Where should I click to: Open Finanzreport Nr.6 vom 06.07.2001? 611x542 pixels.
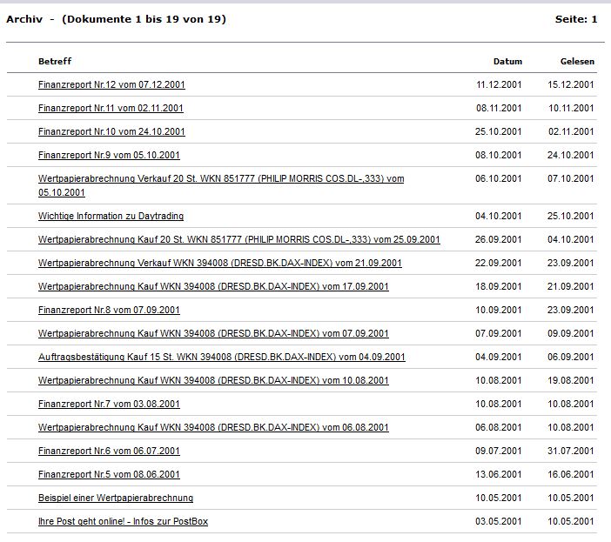[x=109, y=451]
